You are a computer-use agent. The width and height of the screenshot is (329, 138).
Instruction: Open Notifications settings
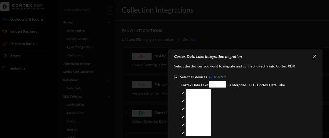tap(75, 55)
